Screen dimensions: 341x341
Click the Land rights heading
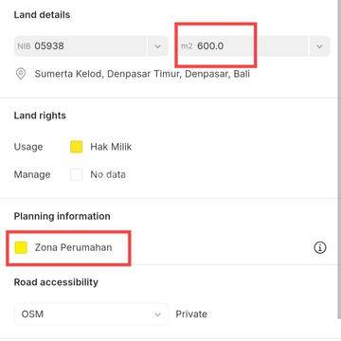40,116
